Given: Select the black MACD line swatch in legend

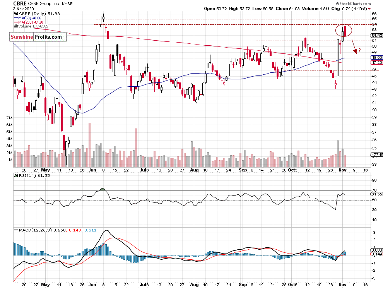Looking at the screenshot, I should (16, 230).
